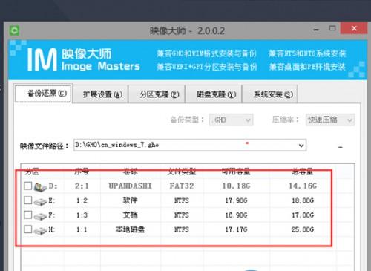Click the 文件类型 column header
The height and width of the screenshot is (271, 371).
coord(182,172)
